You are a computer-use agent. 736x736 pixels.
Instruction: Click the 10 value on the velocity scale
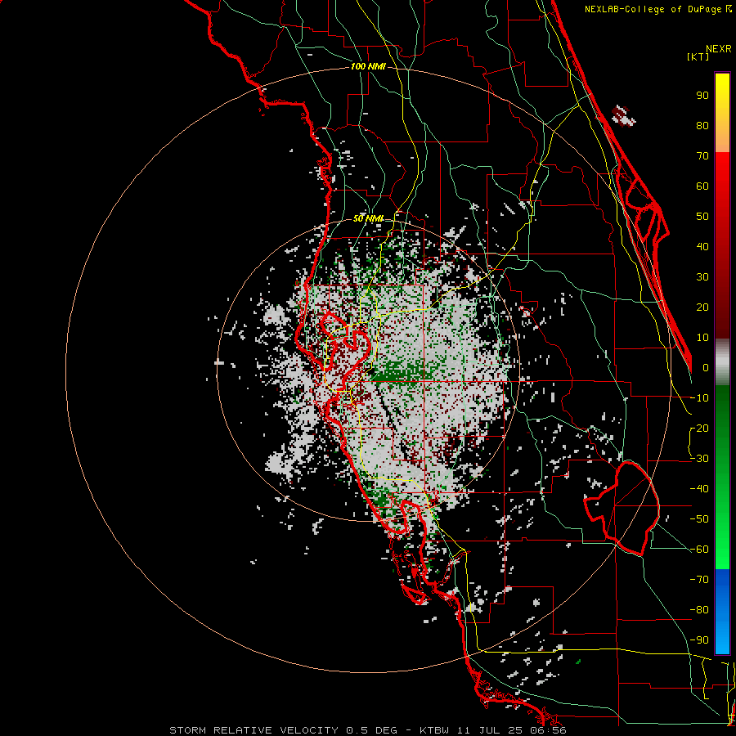702,338
